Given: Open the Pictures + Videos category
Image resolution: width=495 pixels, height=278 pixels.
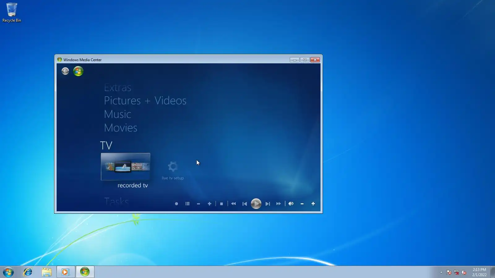Looking at the screenshot, I should [145, 101].
